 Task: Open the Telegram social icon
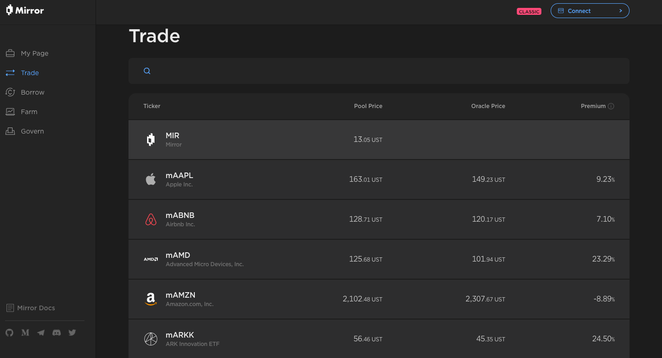click(x=41, y=332)
